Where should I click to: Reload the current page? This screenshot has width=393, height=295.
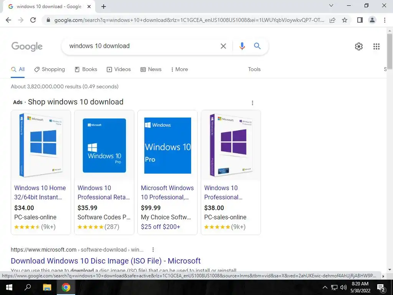[x=33, y=20]
